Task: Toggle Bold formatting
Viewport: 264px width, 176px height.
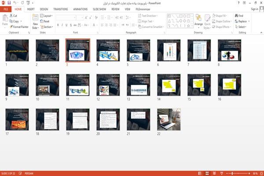Action: pyautogui.click(x=58, y=25)
